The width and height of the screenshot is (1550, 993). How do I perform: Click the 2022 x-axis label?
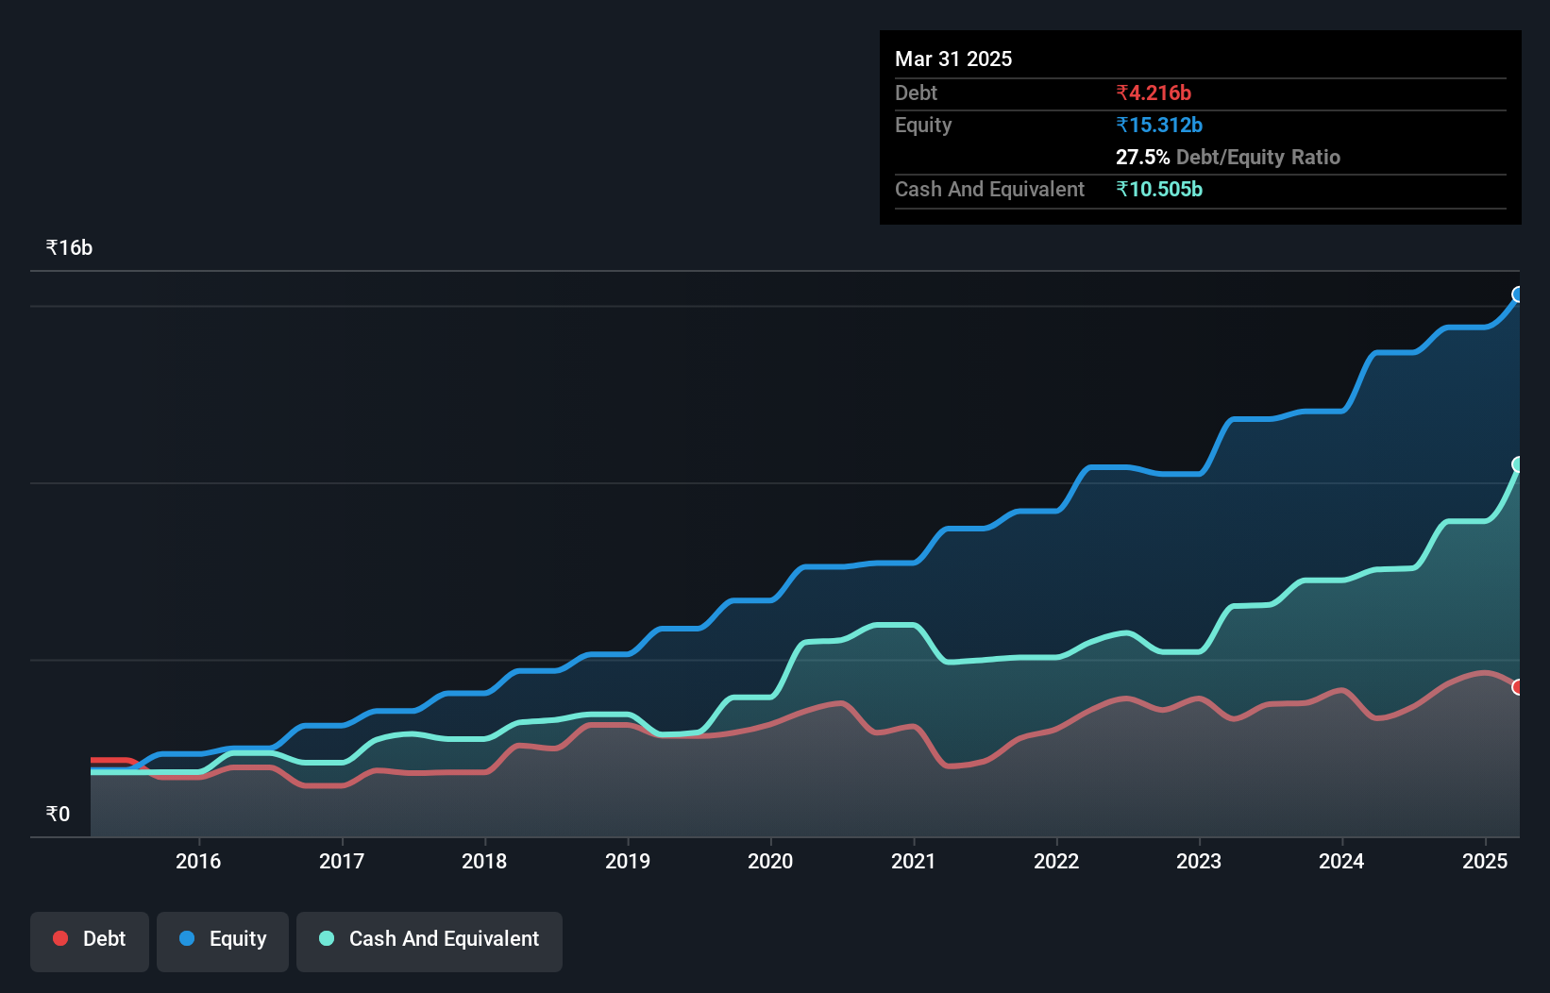click(1056, 861)
